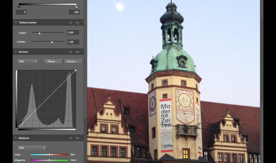
Task: Click the Lichter slider handle
Action: click(x=52, y=42)
